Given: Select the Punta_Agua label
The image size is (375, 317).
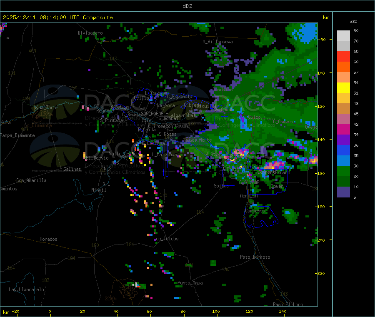Looking at the screenshot, I should (x=190, y=283).
